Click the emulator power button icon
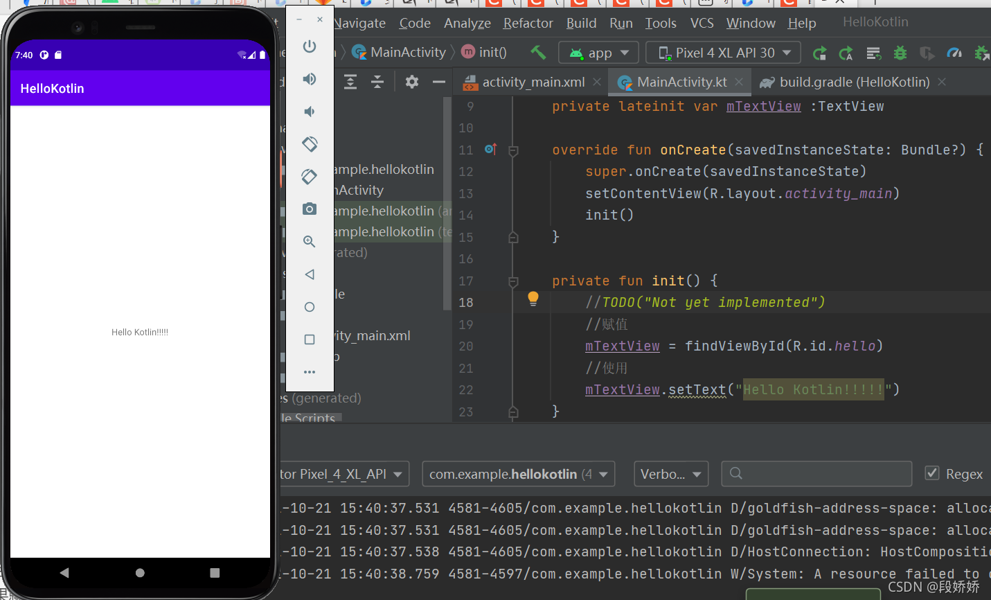The width and height of the screenshot is (991, 600). coord(310,46)
